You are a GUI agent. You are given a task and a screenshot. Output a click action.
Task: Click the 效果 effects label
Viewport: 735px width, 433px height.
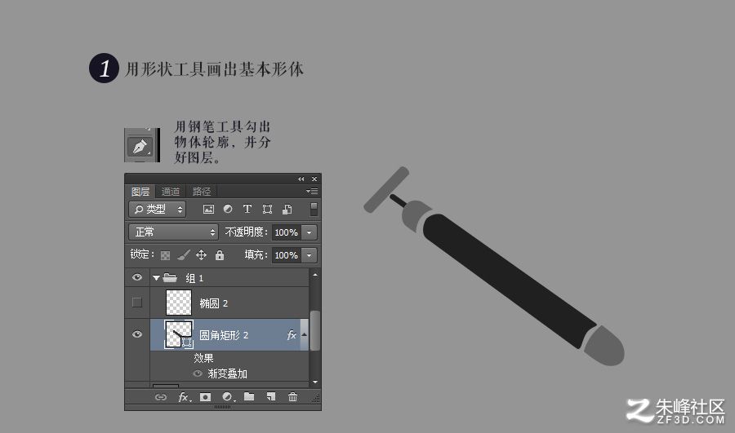[204, 358]
